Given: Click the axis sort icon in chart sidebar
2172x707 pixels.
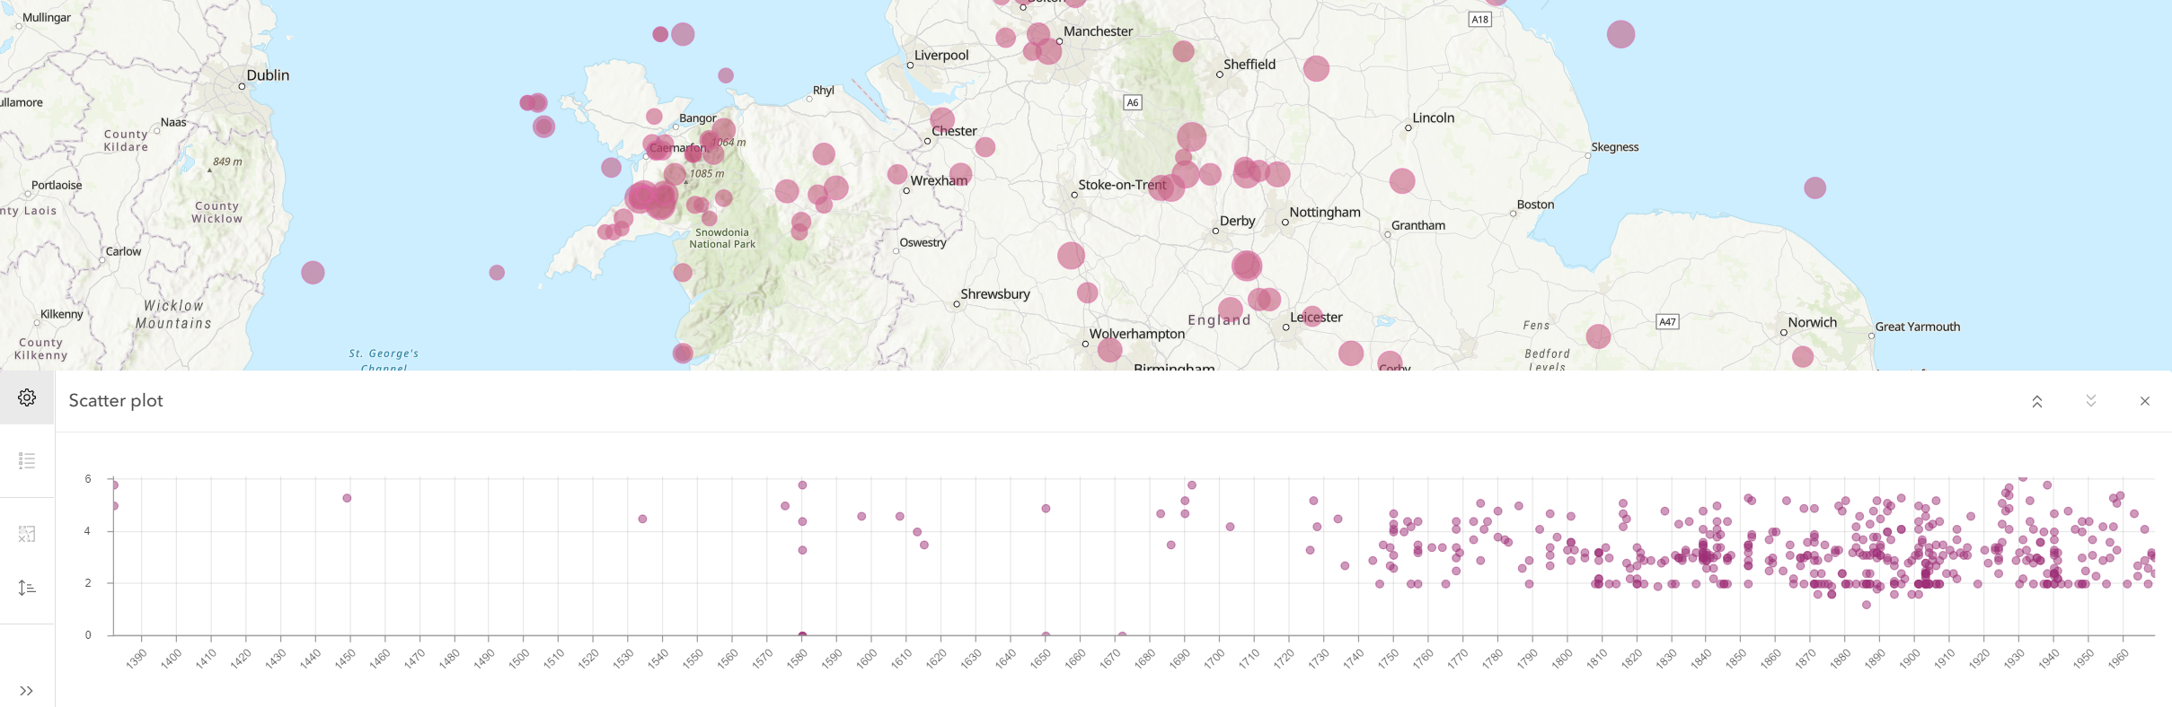Looking at the screenshot, I should [27, 588].
